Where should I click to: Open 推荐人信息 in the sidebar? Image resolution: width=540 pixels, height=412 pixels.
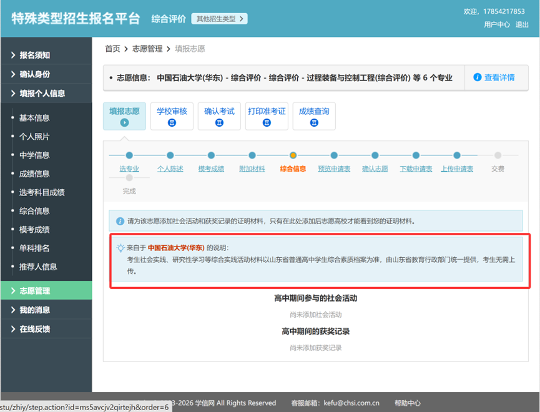pos(38,267)
